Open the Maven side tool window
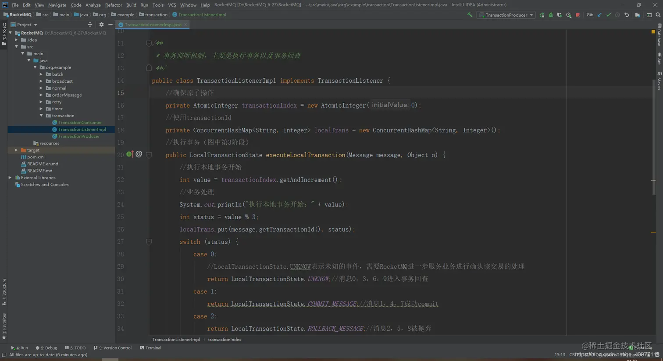663x361 pixels. (x=659, y=81)
